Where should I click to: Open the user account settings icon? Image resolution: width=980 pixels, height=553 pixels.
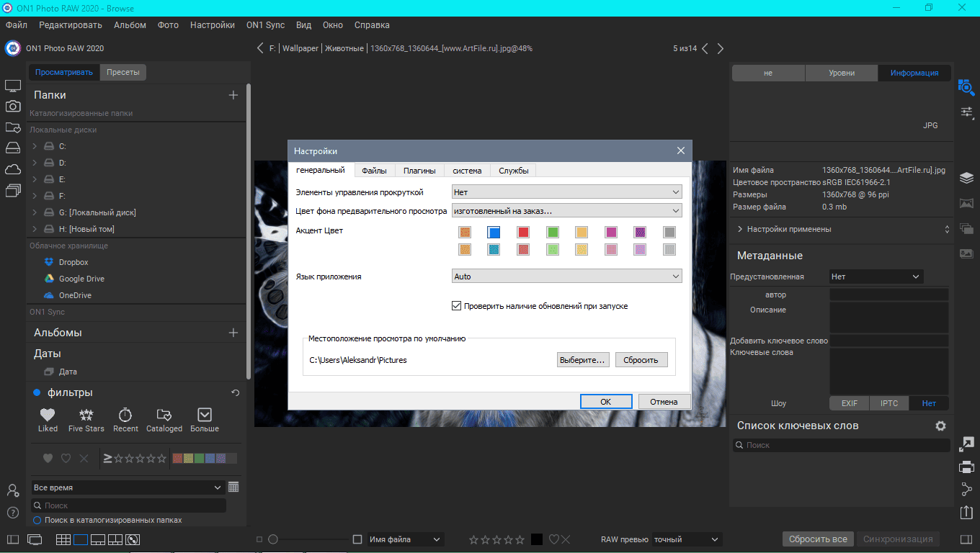[12, 490]
